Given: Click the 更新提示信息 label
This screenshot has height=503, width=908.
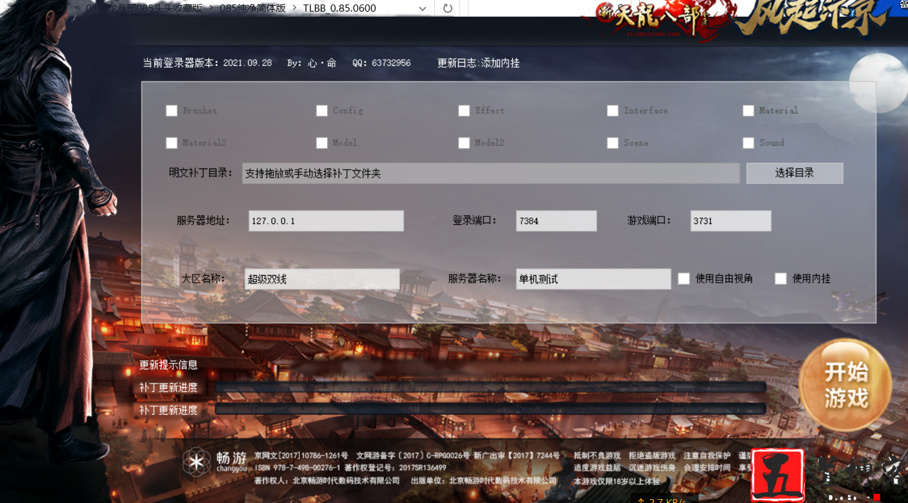Looking at the screenshot, I should pos(169,365).
